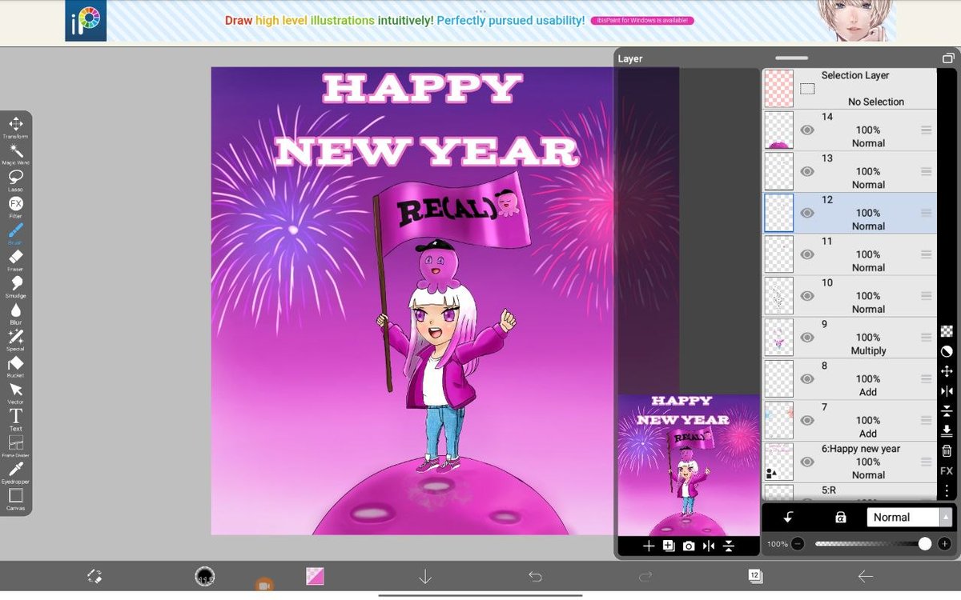Open the three-dot layer options menu
This screenshot has height=600, width=961.
coord(947,490)
